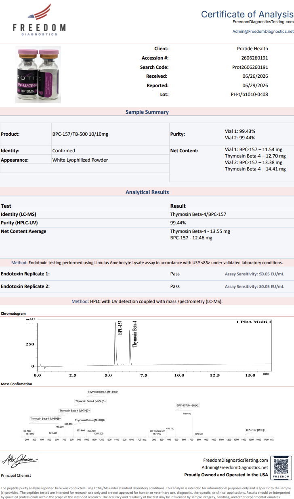
Task: Select 'Proudly Owned and Operated in the USA'
Action: (226, 475)
